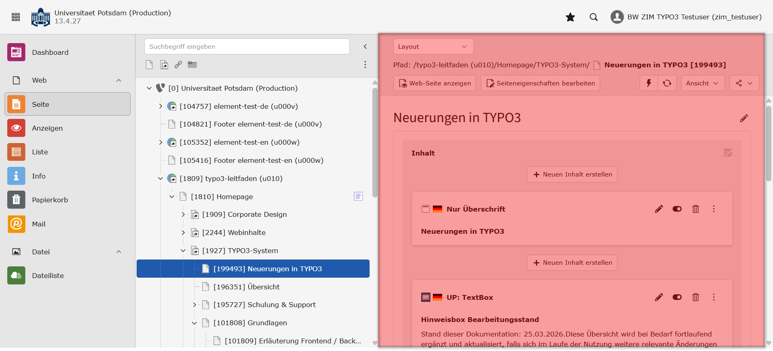Edit page title with pencil icon

click(x=744, y=118)
